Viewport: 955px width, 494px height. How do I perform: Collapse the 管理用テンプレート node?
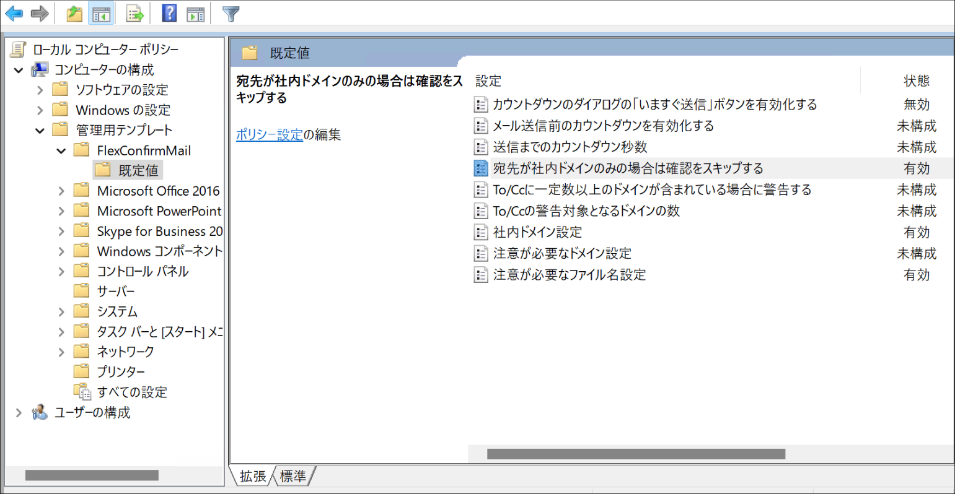[40, 131]
